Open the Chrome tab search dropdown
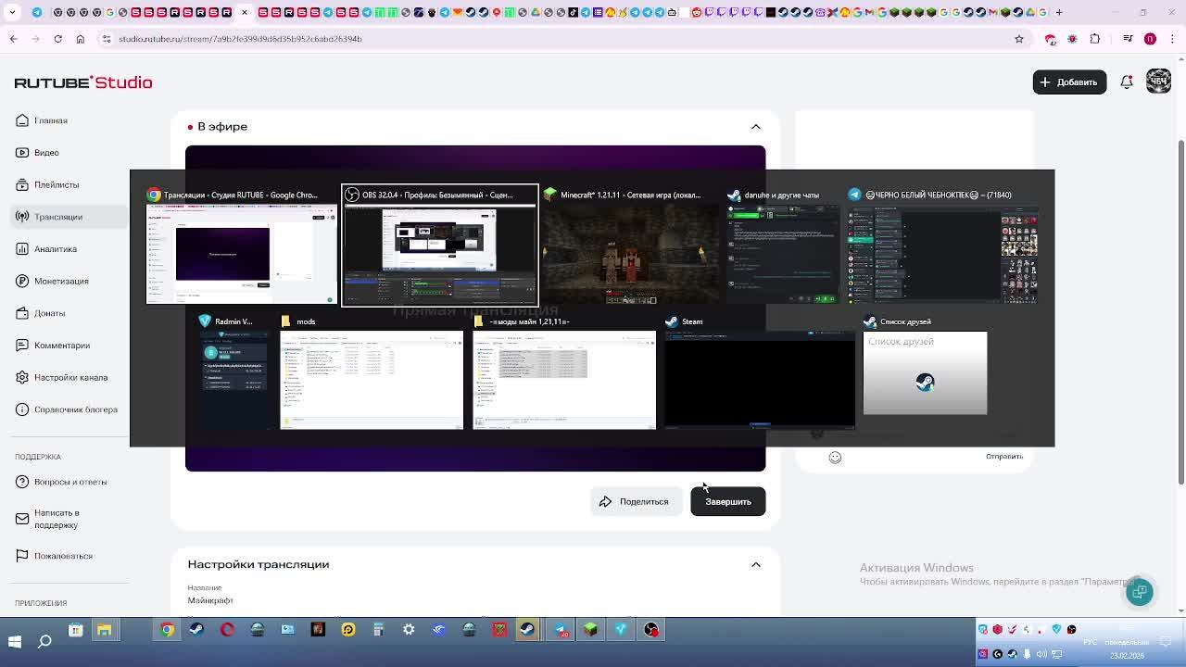 pos(11,12)
